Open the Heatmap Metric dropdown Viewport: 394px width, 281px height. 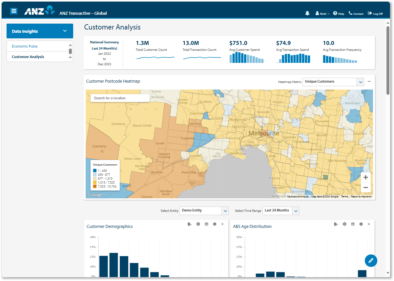click(360, 82)
